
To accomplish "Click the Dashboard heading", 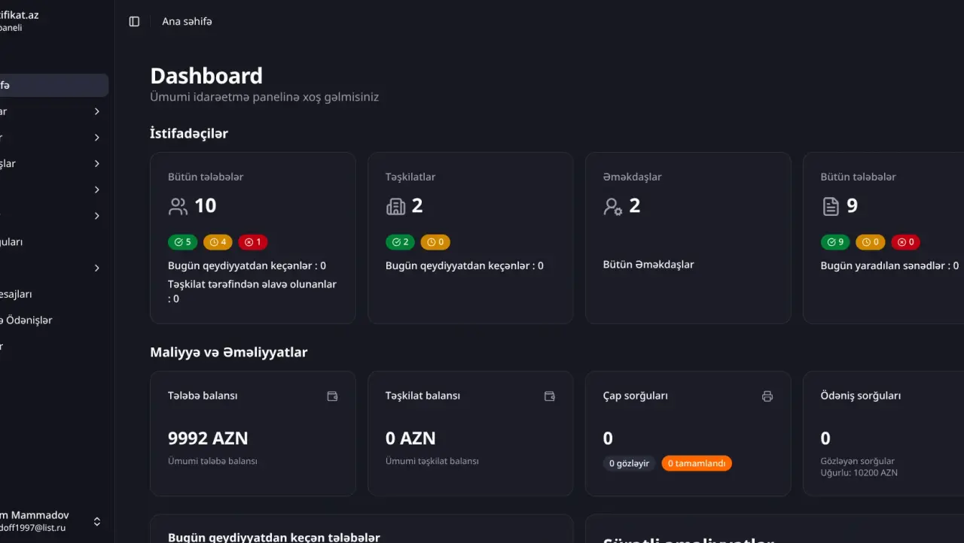I will [x=206, y=76].
